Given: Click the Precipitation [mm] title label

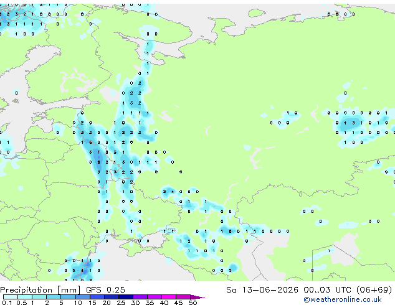Looking at the screenshot, I should click(x=40, y=290).
